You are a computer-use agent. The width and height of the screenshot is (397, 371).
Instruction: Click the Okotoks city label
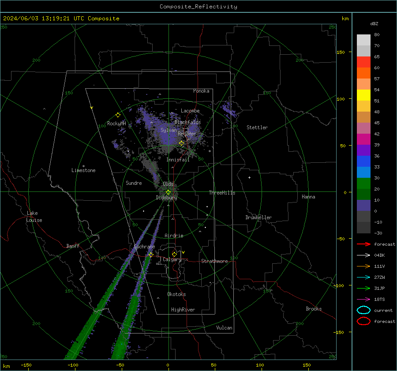pos(176,294)
